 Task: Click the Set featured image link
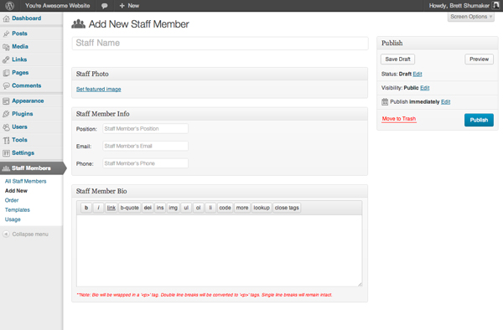(98, 90)
